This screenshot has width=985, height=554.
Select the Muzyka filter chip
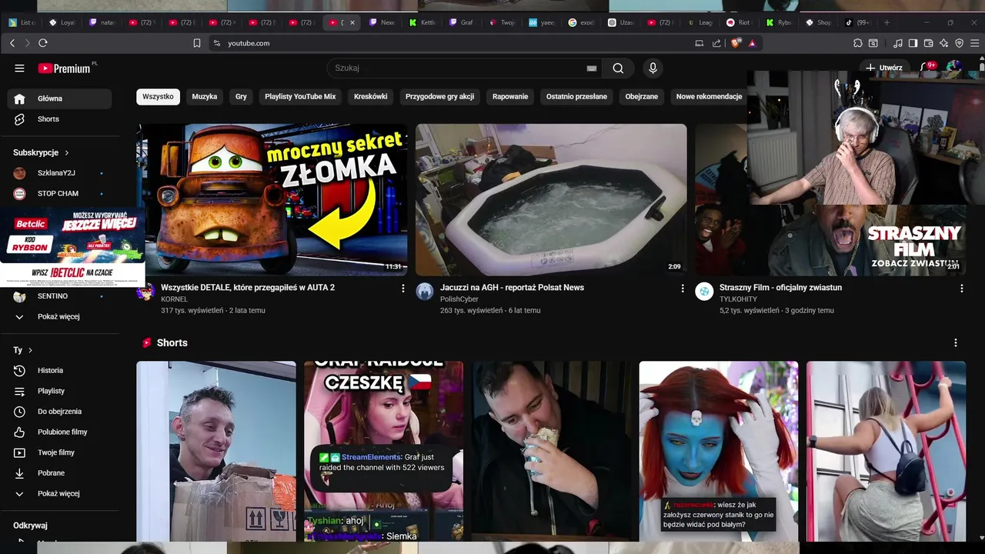point(205,96)
